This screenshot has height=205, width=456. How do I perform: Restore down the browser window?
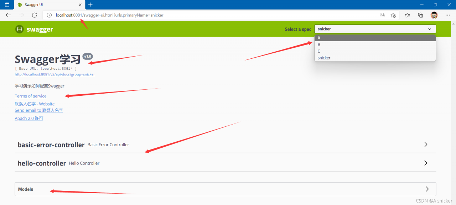pos(435,5)
